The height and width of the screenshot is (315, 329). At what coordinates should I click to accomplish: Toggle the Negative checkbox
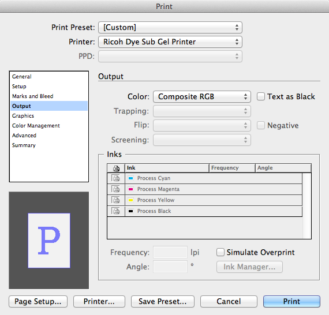pyautogui.click(x=261, y=125)
